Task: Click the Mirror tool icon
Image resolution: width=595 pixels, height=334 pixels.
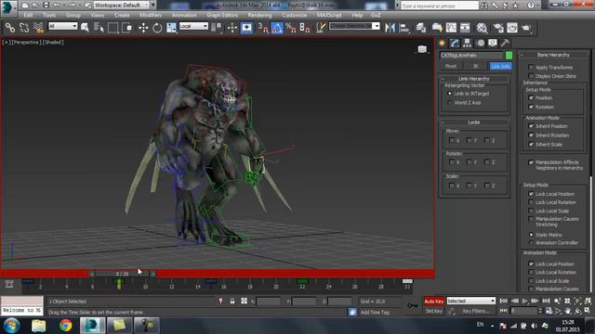Action: 390,28
